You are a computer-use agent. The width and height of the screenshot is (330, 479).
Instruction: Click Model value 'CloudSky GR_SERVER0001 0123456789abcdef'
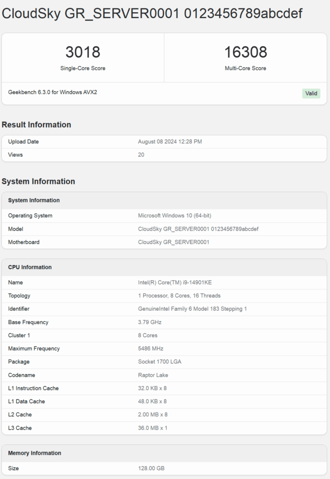coord(198,229)
